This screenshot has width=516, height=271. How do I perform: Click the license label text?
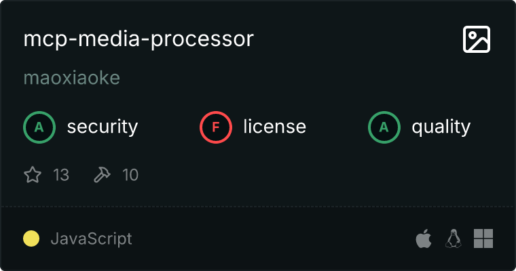pyautogui.click(x=274, y=127)
